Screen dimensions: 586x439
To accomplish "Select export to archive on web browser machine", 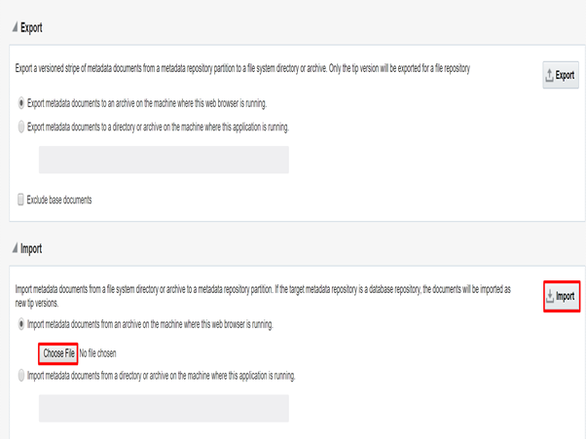I will pos(21,103).
